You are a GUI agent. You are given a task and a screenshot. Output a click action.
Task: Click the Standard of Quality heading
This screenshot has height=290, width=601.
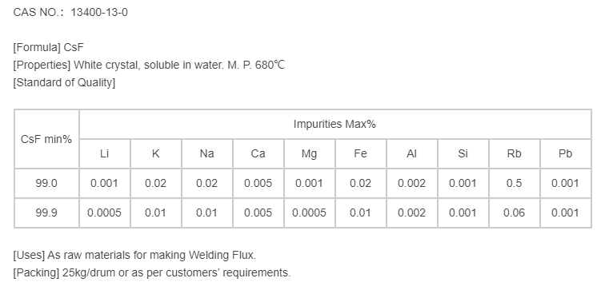pos(64,82)
